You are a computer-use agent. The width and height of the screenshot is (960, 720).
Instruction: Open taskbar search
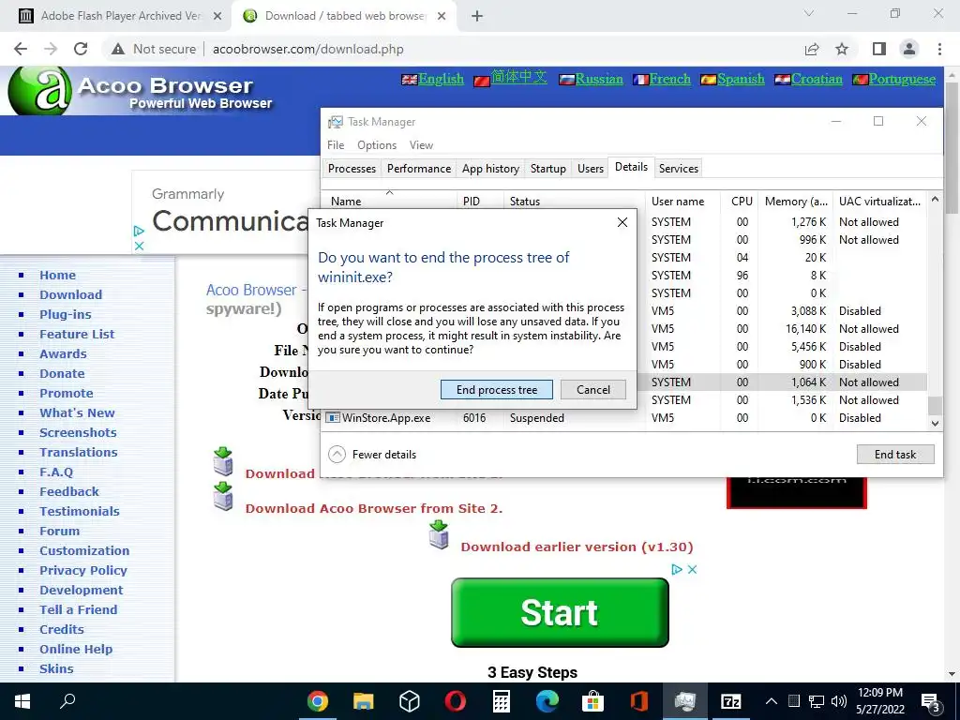(x=67, y=701)
